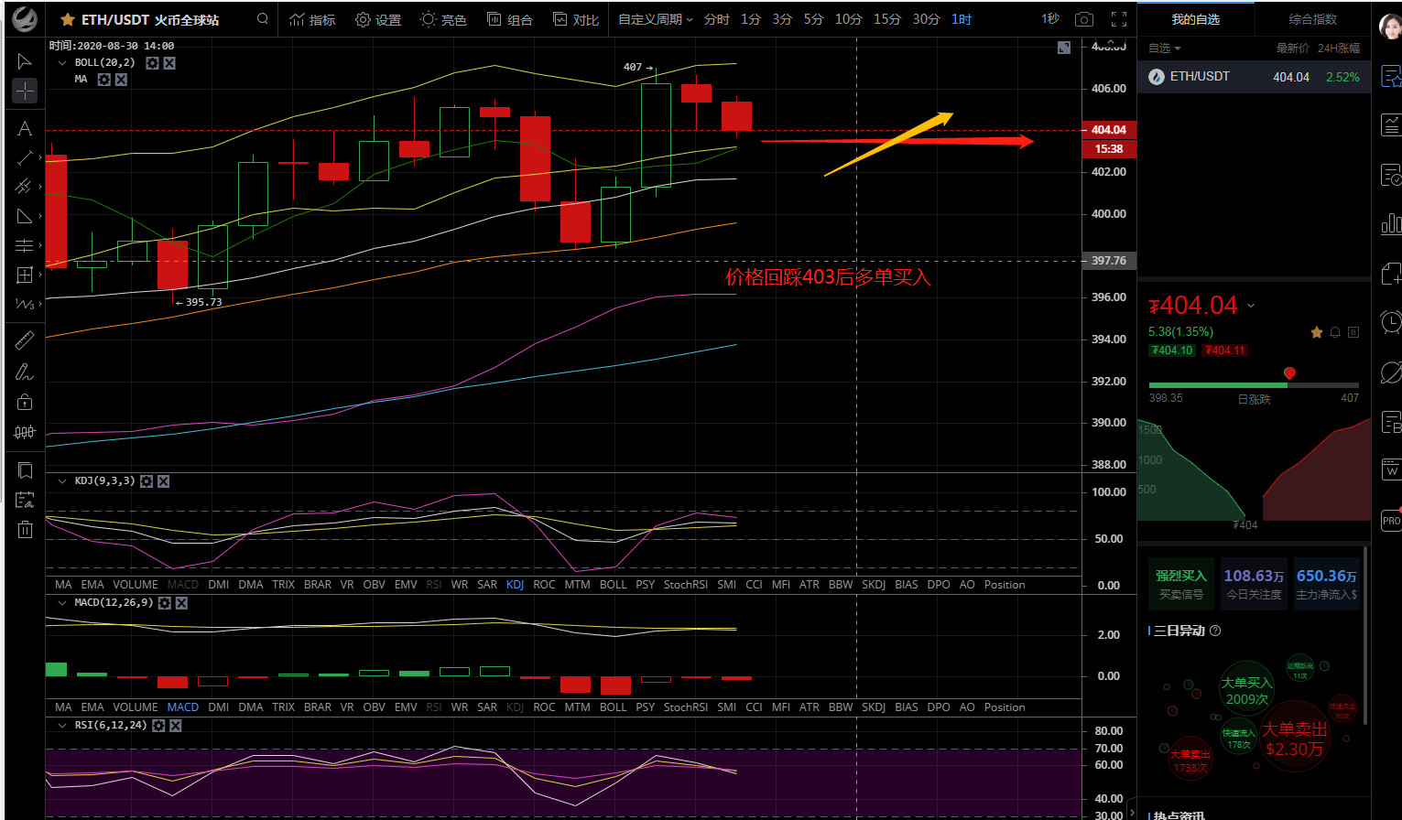
Task: Click the 日涨跌 range slider marker
Action: click(1289, 373)
